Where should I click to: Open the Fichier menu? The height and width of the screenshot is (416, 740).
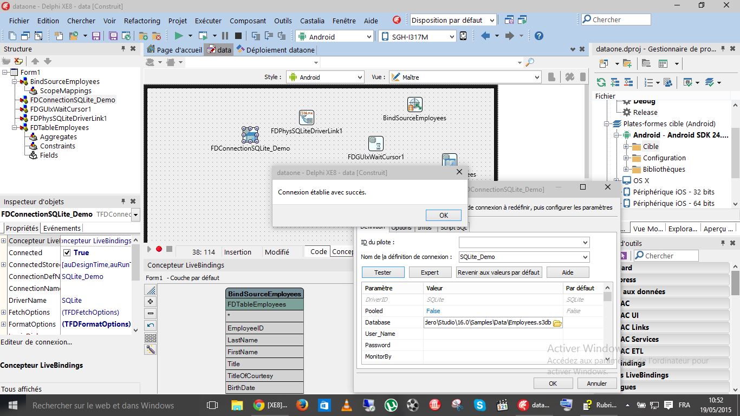(x=20, y=21)
